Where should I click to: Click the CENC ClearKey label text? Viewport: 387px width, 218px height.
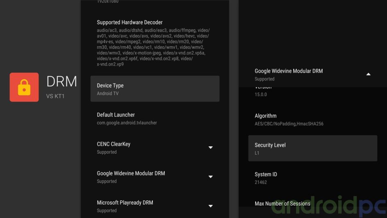113,144
